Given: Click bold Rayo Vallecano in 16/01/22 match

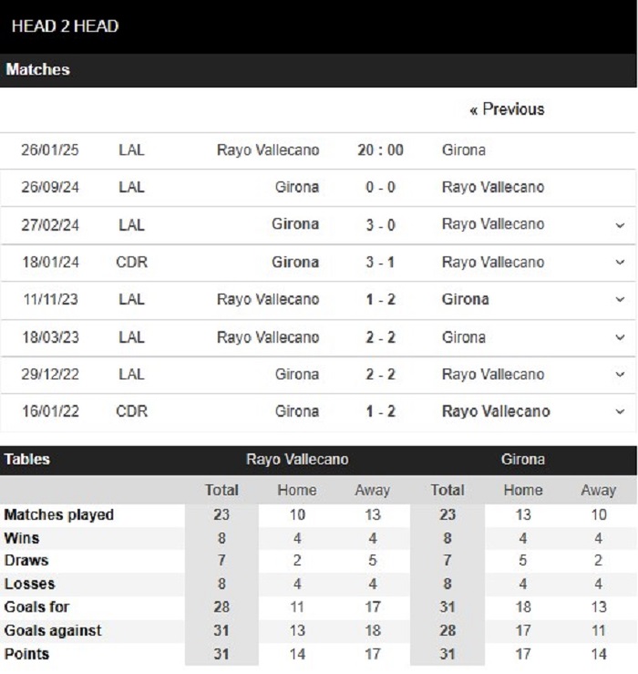Looking at the screenshot, I should 496,411.
